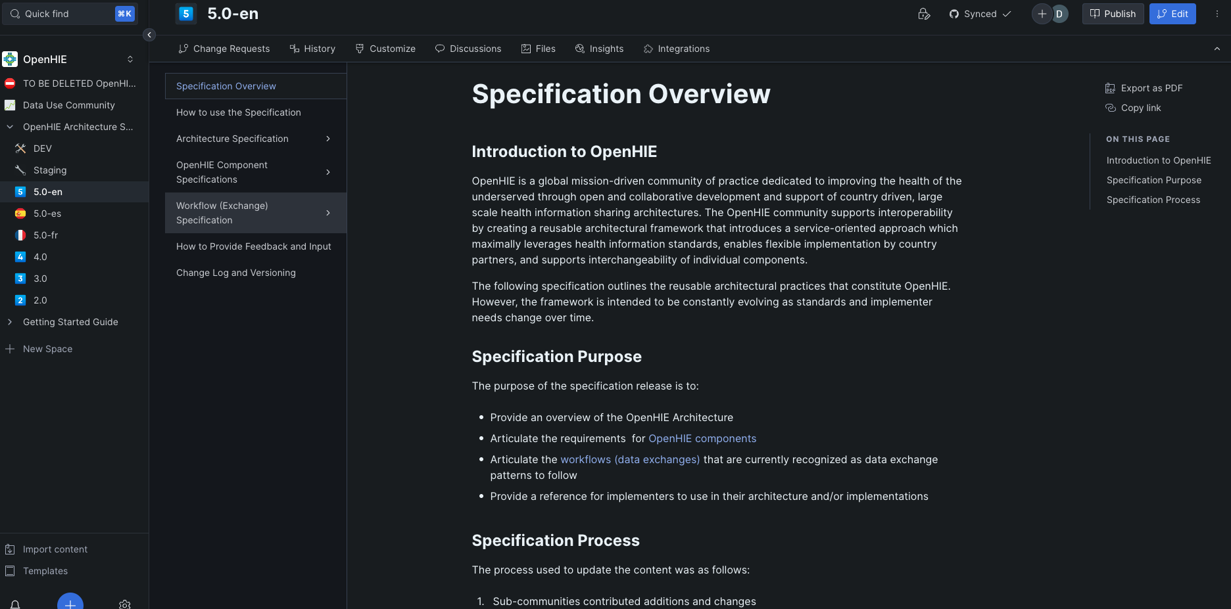This screenshot has height=609, width=1231.
Task: Jump to Introduction to OpenHIE section
Action: [x=1159, y=160]
